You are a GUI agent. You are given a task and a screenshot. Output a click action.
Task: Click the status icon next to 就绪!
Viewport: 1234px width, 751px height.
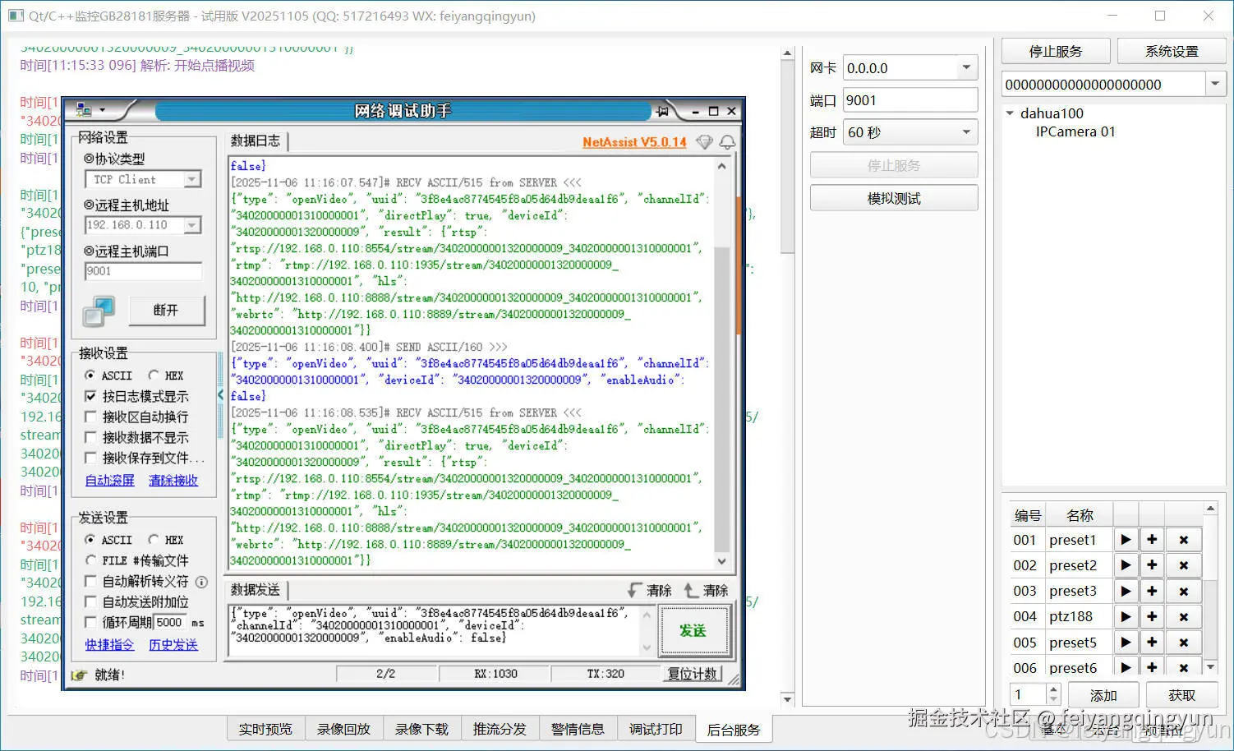click(79, 675)
